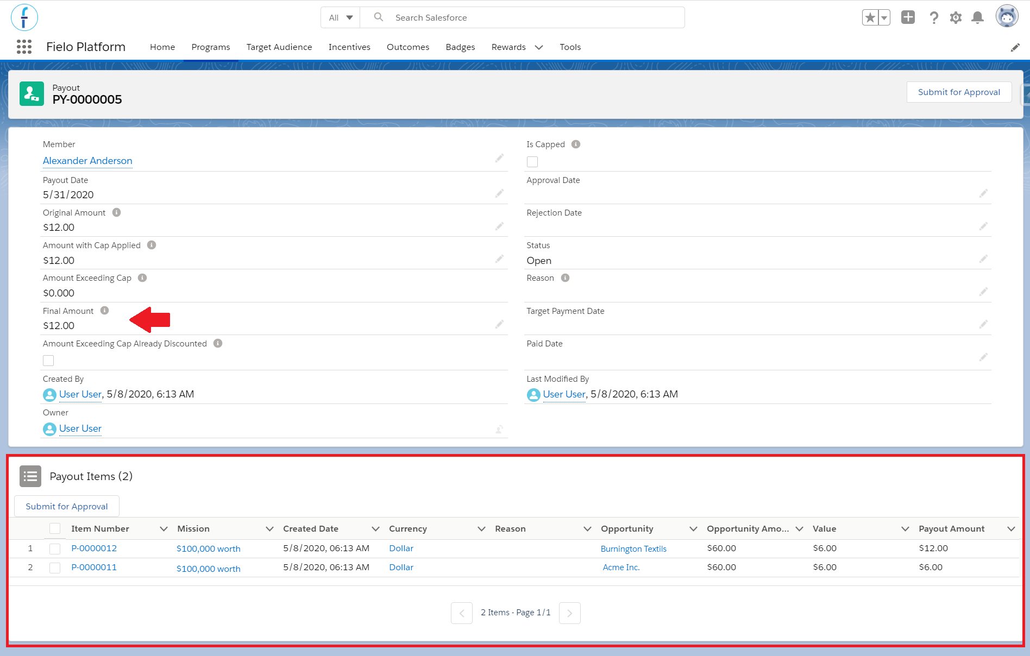1030x656 pixels.
Task: Open Mission column menu chevron
Action: coord(269,529)
